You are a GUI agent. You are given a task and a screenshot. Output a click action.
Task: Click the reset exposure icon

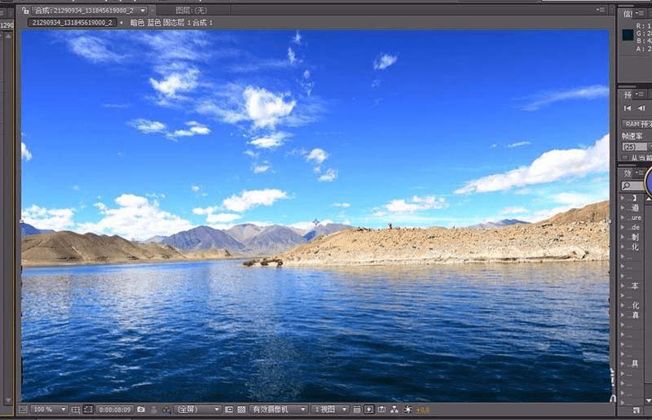click(407, 409)
